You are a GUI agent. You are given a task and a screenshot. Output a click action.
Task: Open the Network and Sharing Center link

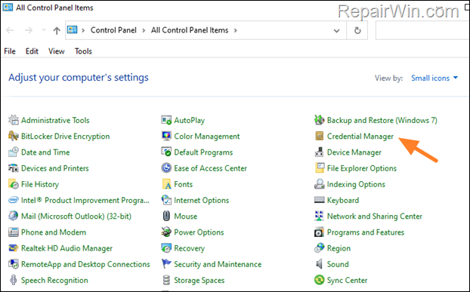[x=374, y=217]
